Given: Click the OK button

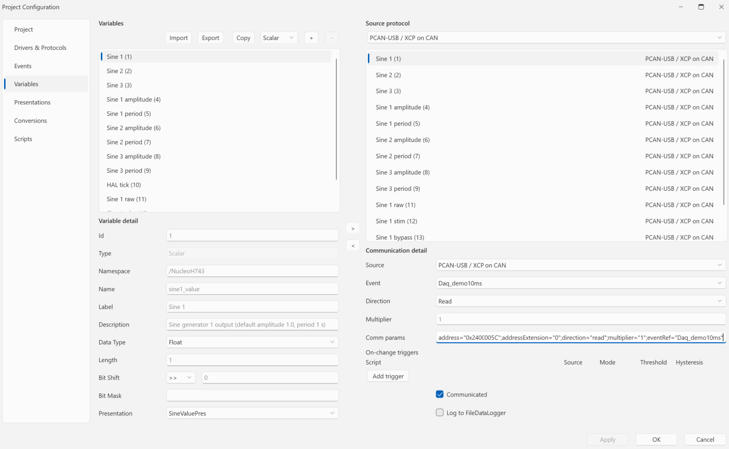Looking at the screenshot, I should 656,439.
